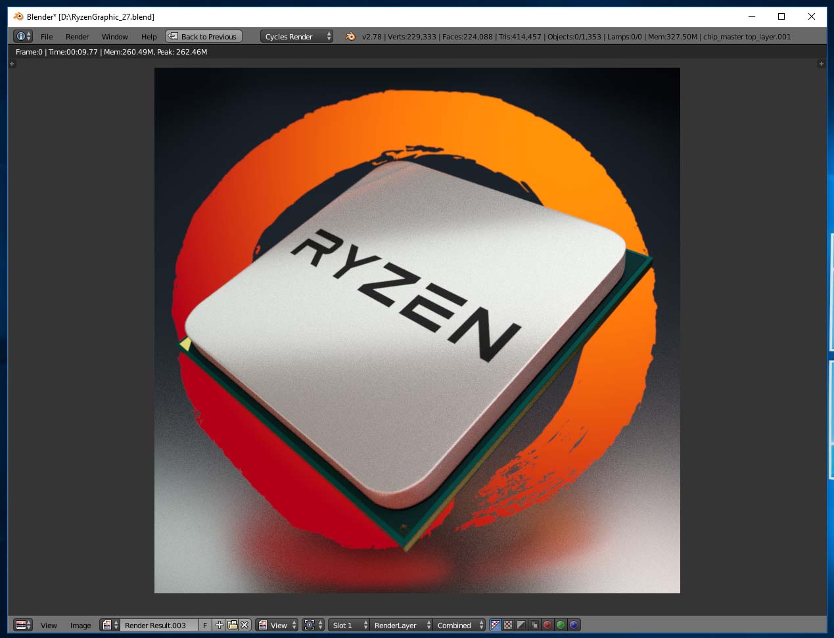Create new image with plus icon
This screenshot has height=638, width=834.
pyautogui.click(x=219, y=625)
